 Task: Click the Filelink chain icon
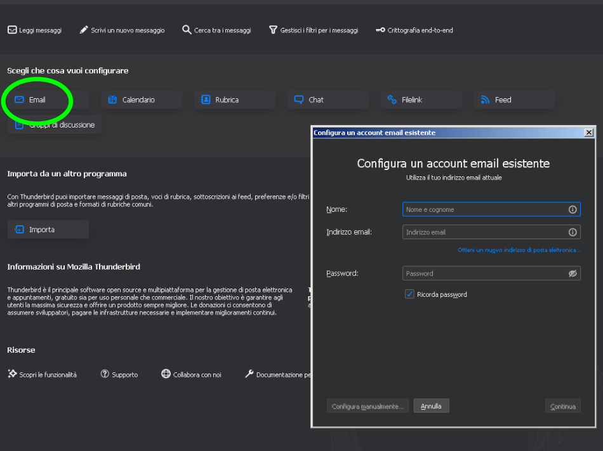coord(392,100)
